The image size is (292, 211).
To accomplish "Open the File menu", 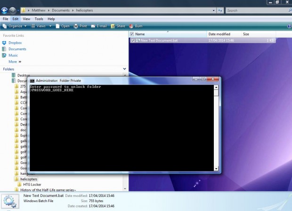I will 5,19.
